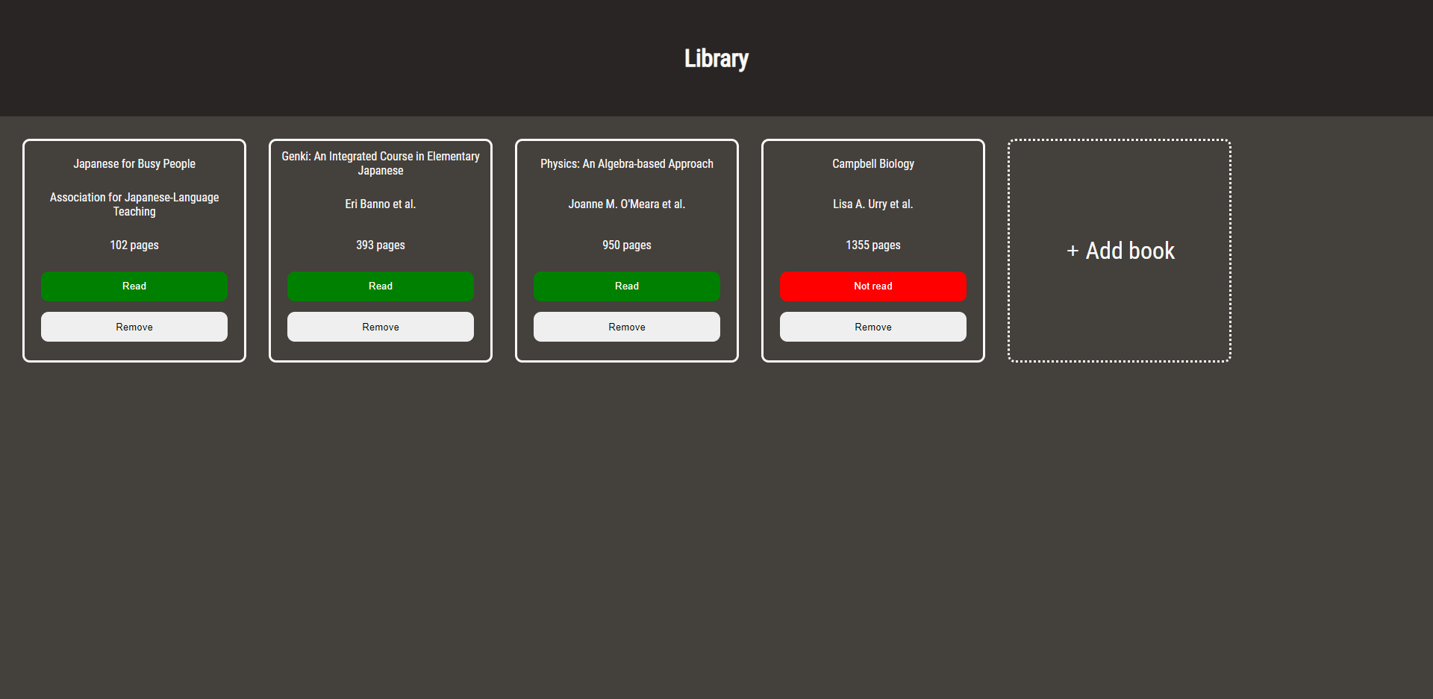Screen dimensions: 1433x699
Task: Remove the Genki textbook
Action: [x=380, y=326]
